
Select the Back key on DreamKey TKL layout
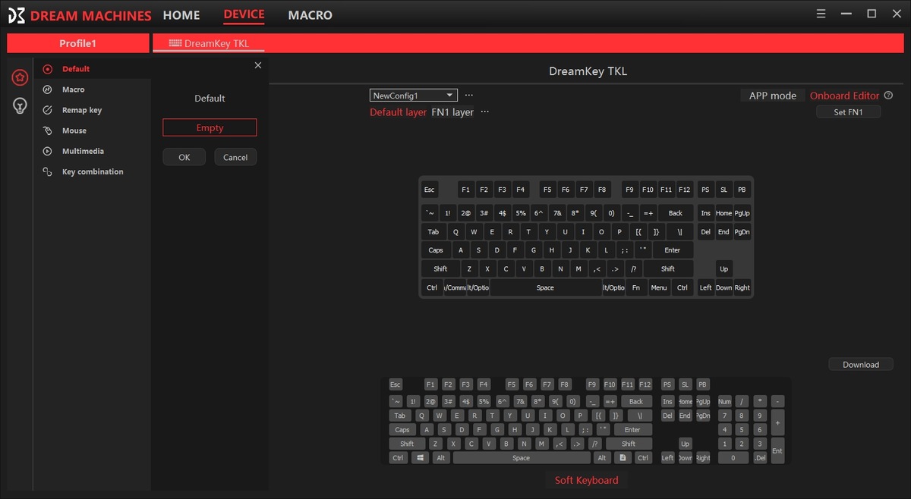pyautogui.click(x=676, y=213)
